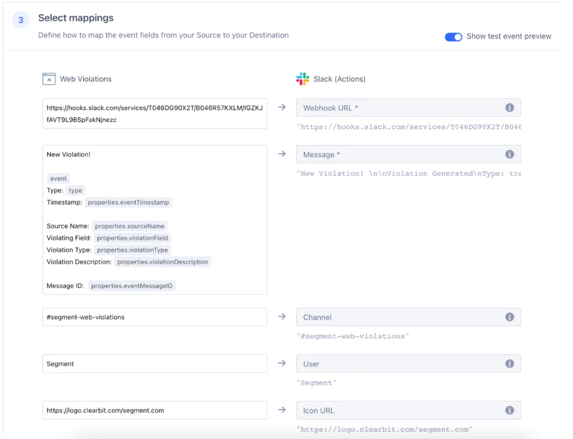Click the #segment-web-violations channel input

(154, 317)
